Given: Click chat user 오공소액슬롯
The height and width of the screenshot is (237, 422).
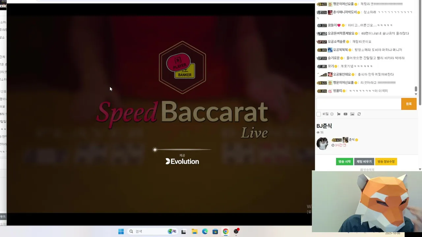Looking at the screenshot, I should (x=337, y=41).
